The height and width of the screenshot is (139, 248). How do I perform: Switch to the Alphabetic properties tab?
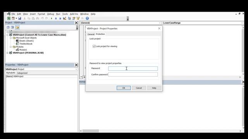coord(10,73)
